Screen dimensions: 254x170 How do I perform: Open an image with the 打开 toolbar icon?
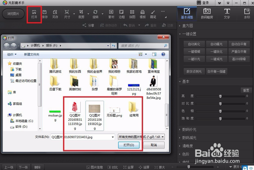34,14
